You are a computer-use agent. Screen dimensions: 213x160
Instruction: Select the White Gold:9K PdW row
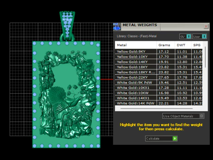(158, 83)
